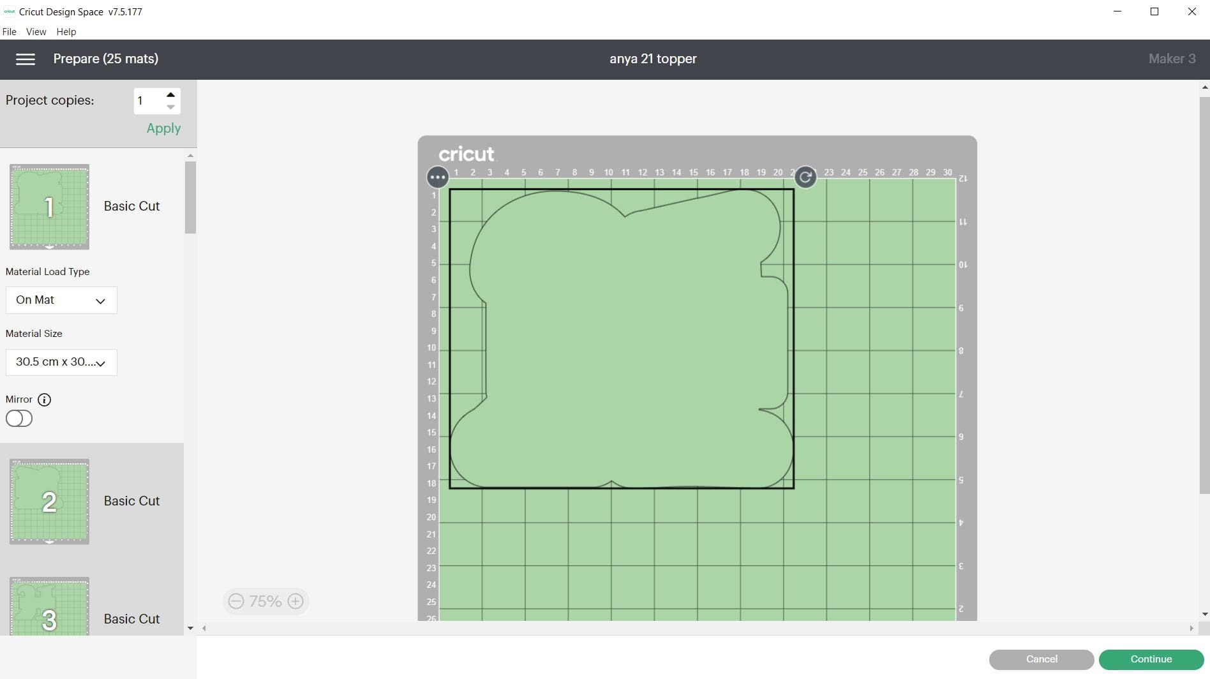Open the File menu
This screenshot has height=679, width=1210.
tap(10, 31)
